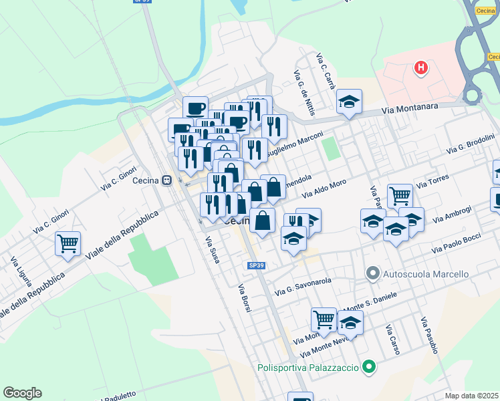Select the supermarket cart marker near Via Torres
This screenshot has width=500, height=401.
[x=400, y=196]
